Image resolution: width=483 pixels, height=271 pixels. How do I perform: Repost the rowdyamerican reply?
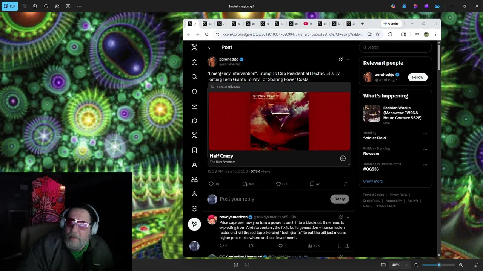[x=251, y=246]
